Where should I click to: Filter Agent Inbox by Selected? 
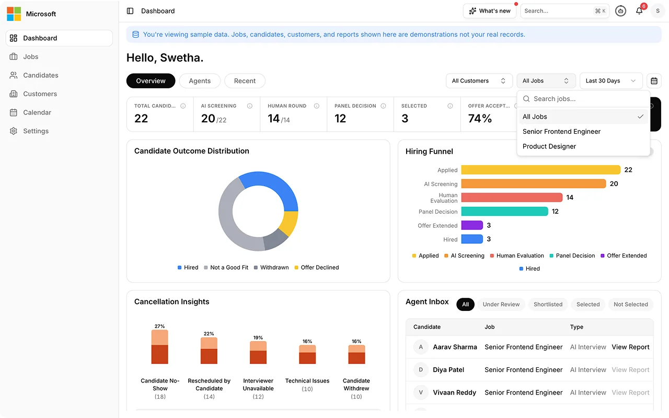tap(588, 305)
